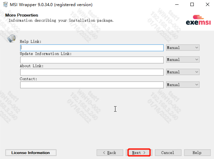Open the Help button

[197, 153]
